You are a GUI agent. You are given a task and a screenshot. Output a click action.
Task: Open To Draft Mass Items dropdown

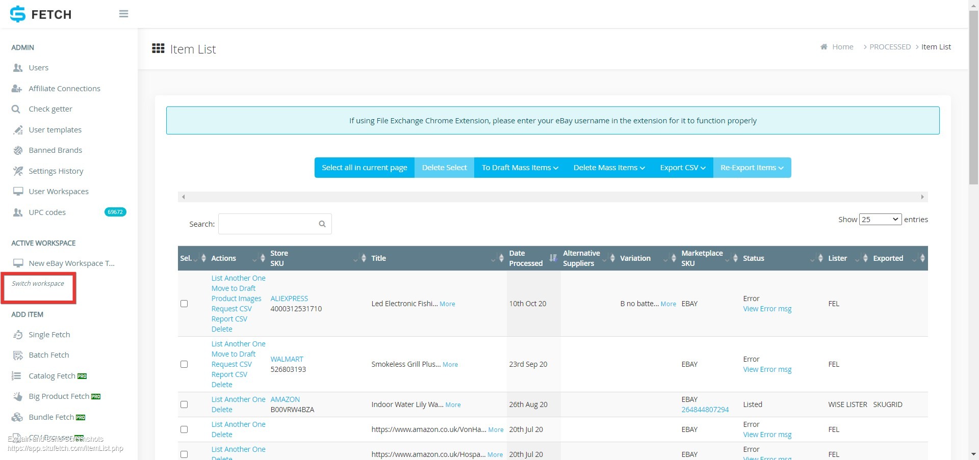(x=520, y=168)
